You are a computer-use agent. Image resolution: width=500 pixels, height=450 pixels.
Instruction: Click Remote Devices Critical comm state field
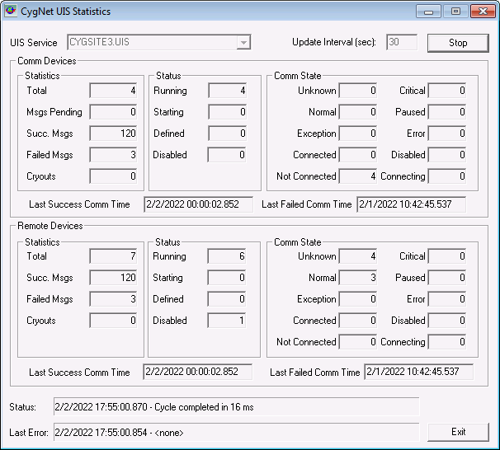446,256
